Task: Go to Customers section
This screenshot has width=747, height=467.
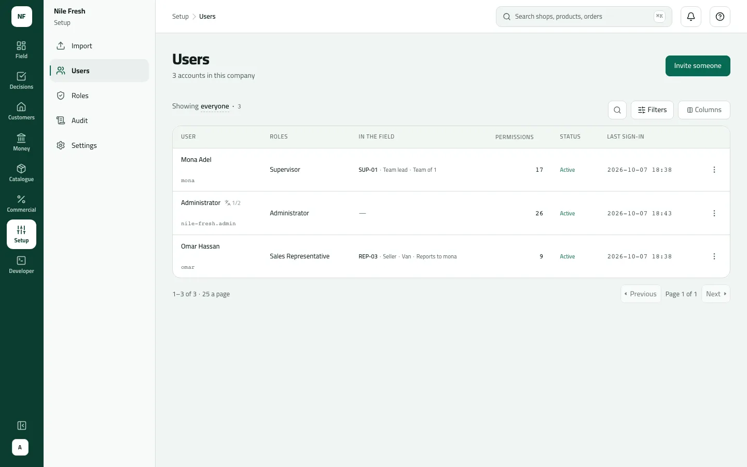Action: click(21, 111)
